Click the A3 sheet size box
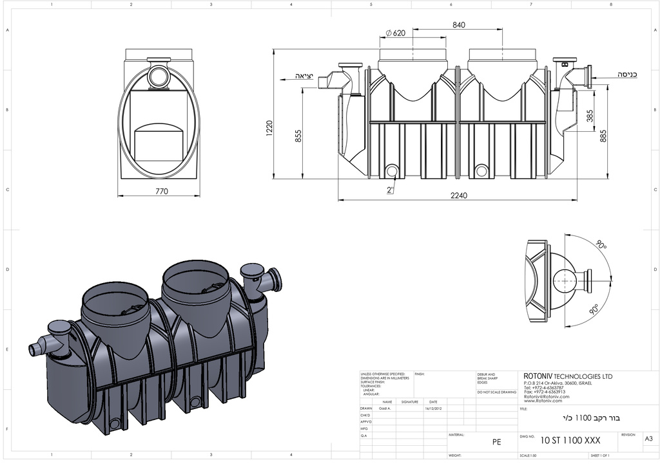Viewport: 660px width, 467px height. pyautogui.click(x=650, y=439)
